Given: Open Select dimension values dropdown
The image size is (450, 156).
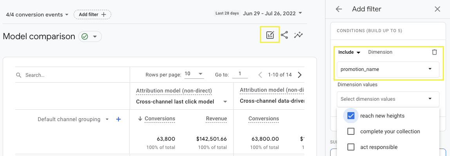Looking at the screenshot, I should [x=388, y=99].
